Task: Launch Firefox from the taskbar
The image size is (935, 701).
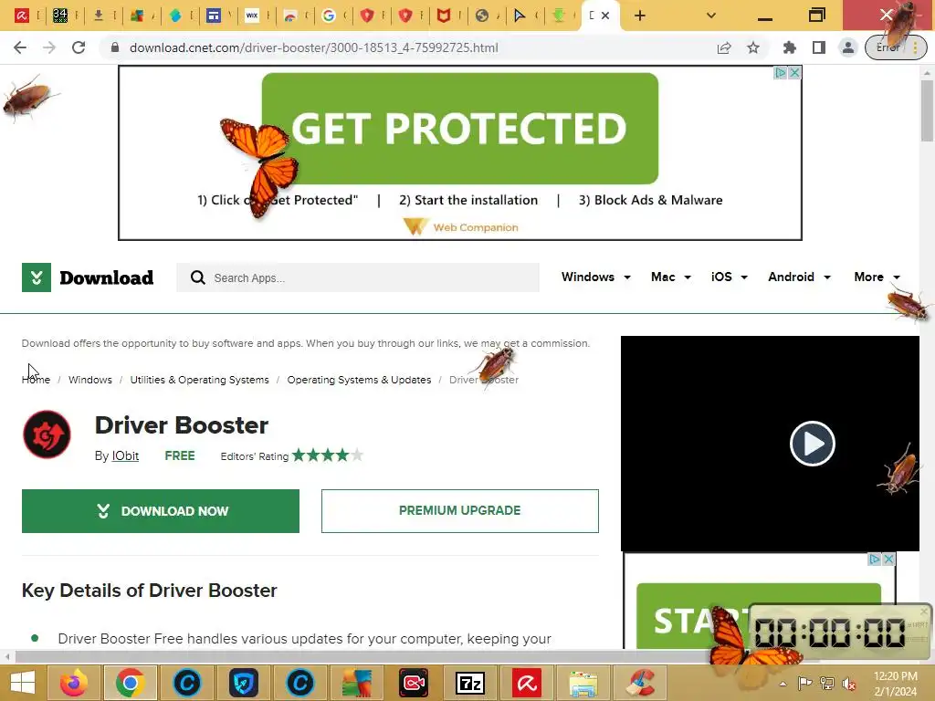Action: click(74, 683)
